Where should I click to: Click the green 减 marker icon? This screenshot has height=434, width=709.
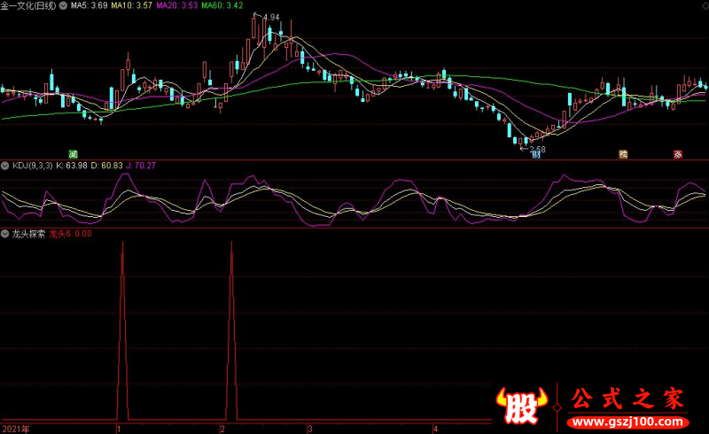click(x=74, y=153)
